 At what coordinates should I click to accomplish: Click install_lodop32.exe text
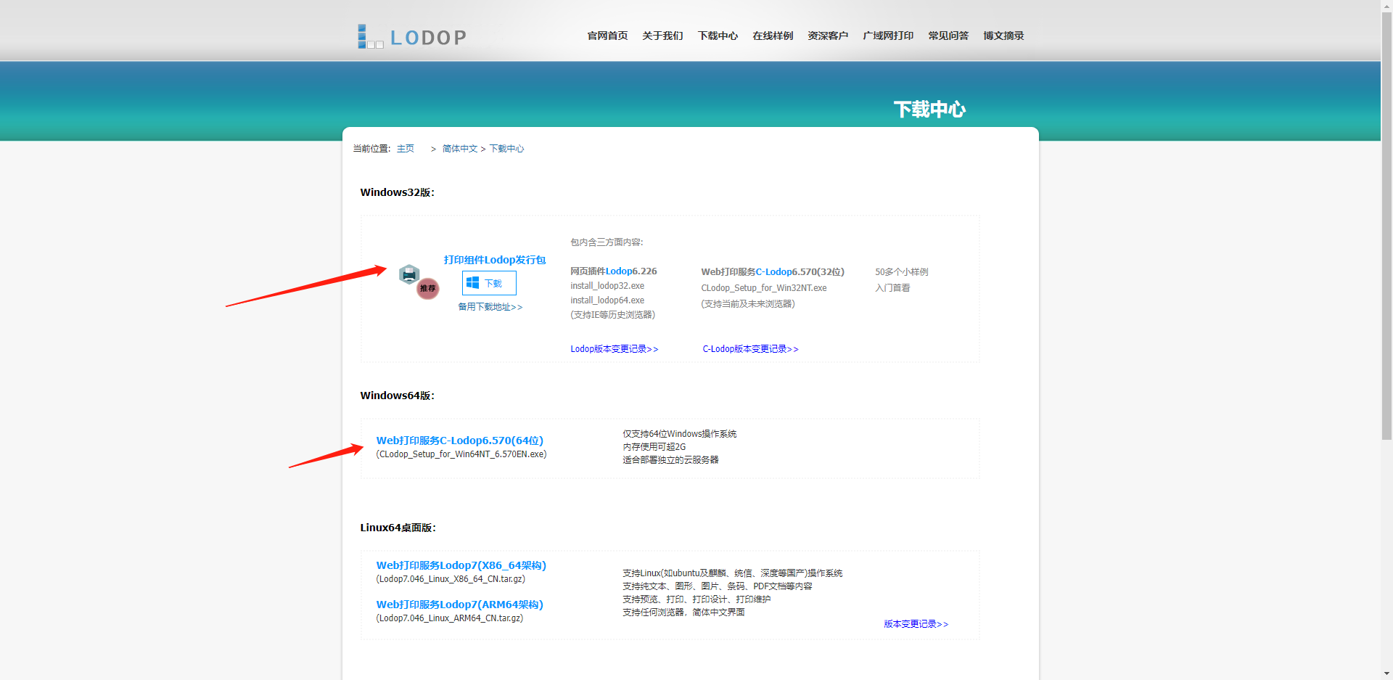pyautogui.click(x=607, y=286)
